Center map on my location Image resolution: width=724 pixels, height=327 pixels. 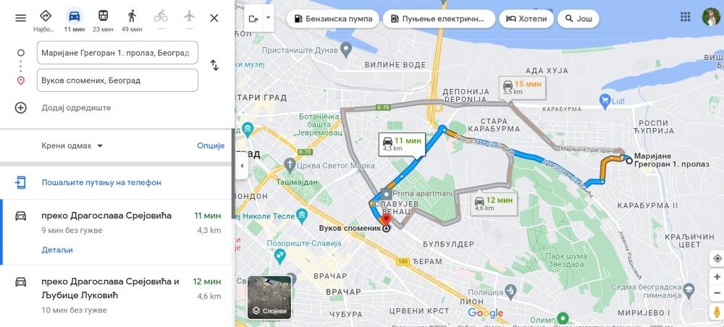click(717, 259)
